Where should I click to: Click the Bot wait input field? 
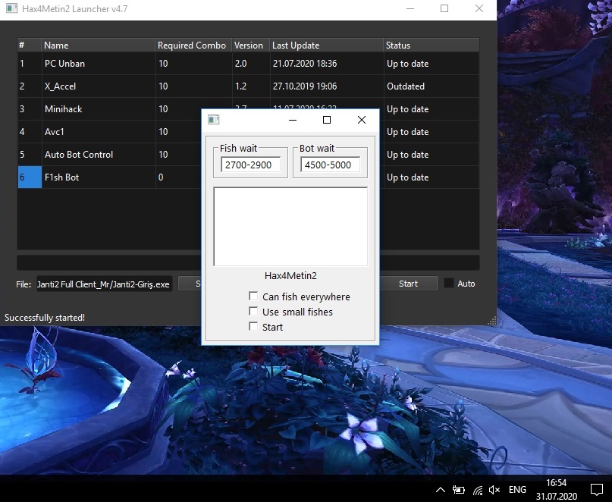point(330,165)
